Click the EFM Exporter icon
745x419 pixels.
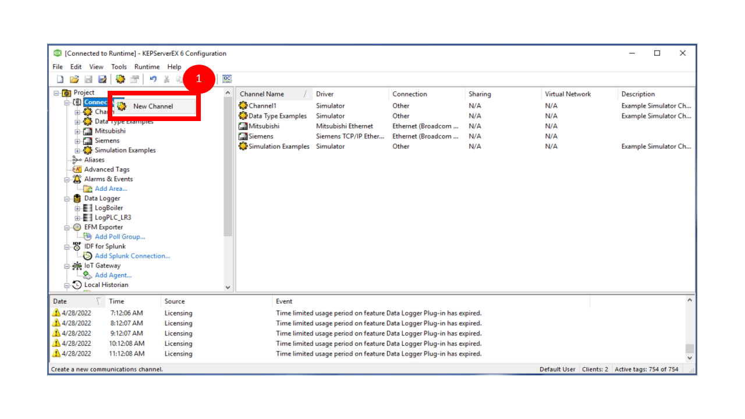77,227
